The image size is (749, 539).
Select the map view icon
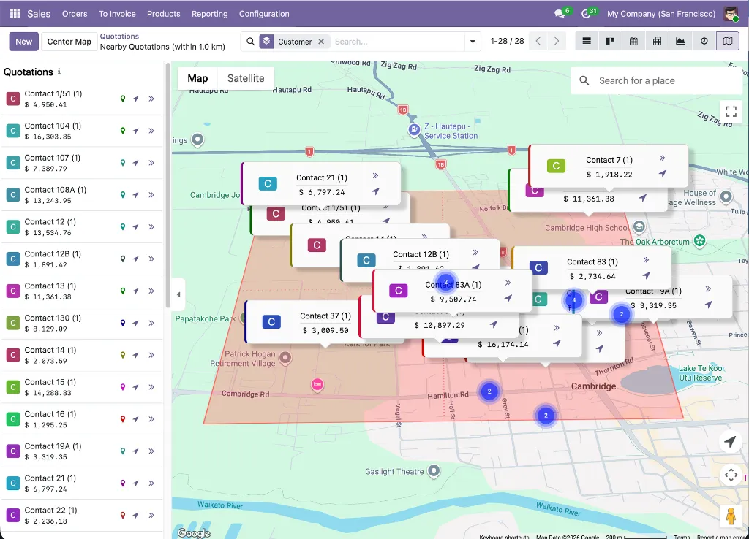728,41
